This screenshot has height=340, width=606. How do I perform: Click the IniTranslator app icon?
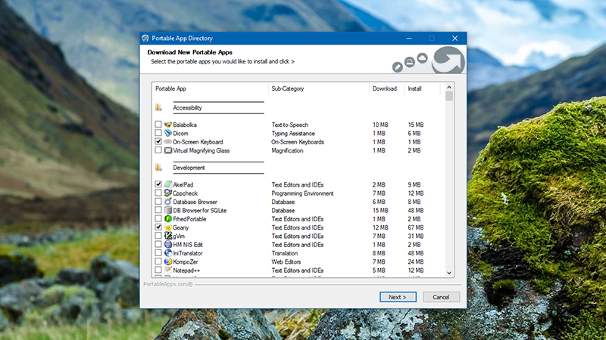[167, 253]
